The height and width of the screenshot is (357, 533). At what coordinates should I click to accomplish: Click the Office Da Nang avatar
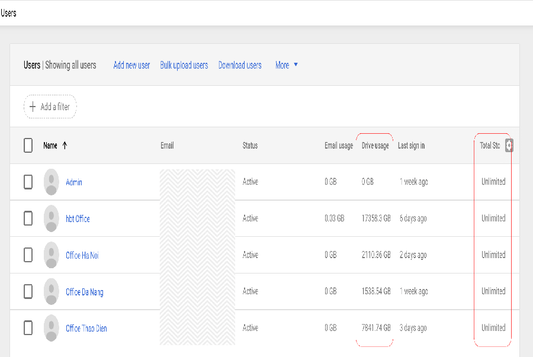[52, 291]
